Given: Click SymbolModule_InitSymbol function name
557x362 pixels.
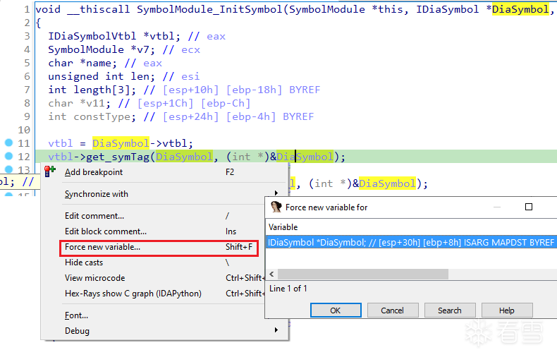Looking at the screenshot, I should click(209, 9).
